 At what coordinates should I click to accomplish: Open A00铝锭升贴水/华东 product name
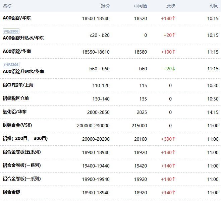pos(23,38)
